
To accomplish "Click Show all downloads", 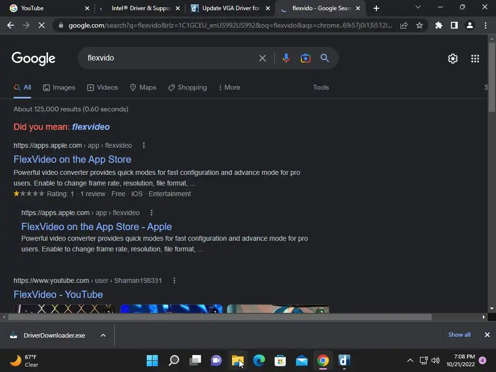I will [x=459, y=335].
